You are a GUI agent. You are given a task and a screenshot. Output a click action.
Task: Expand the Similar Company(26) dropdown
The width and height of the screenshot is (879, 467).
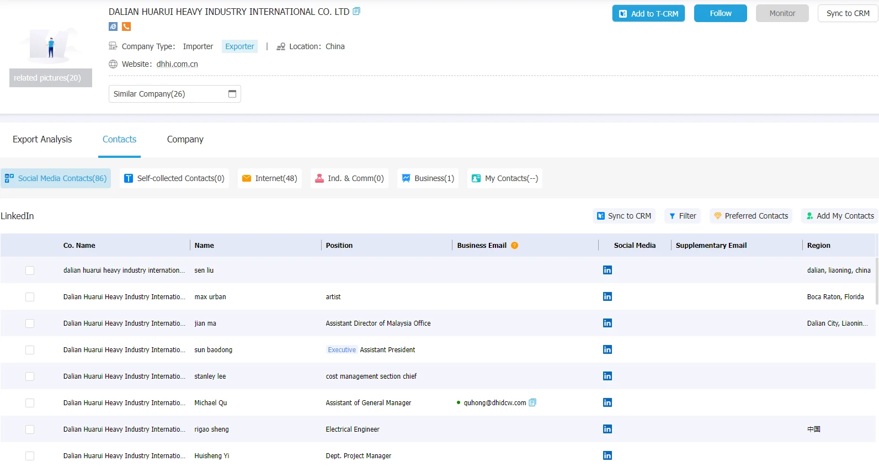tap(174, 94)
